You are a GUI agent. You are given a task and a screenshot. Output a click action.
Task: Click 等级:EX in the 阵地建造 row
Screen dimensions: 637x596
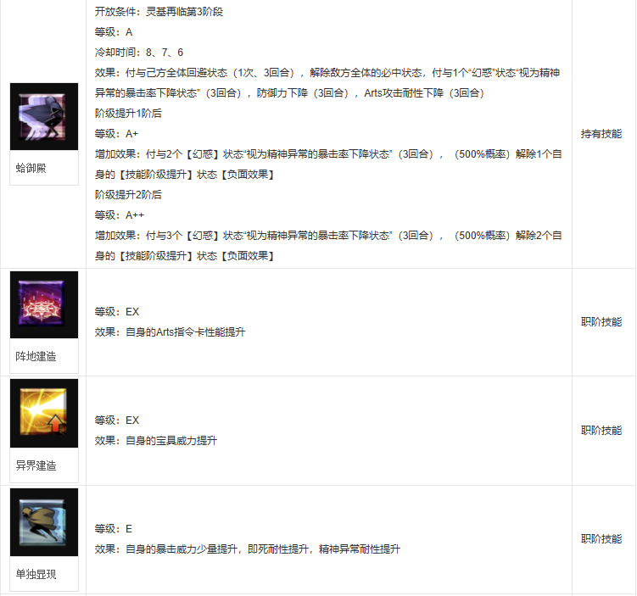point(117,312)
